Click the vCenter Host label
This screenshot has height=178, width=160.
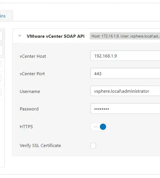[x=33, y=56]
